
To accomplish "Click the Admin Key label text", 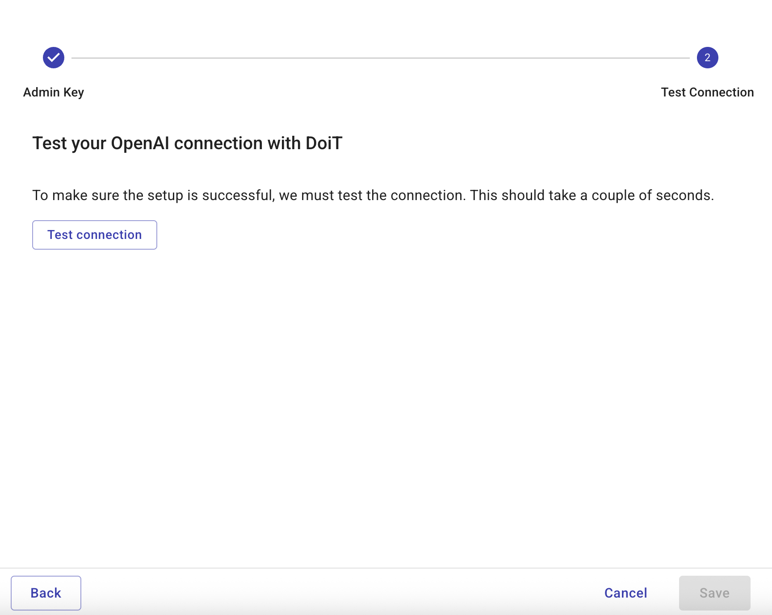I will coord(53,92).
